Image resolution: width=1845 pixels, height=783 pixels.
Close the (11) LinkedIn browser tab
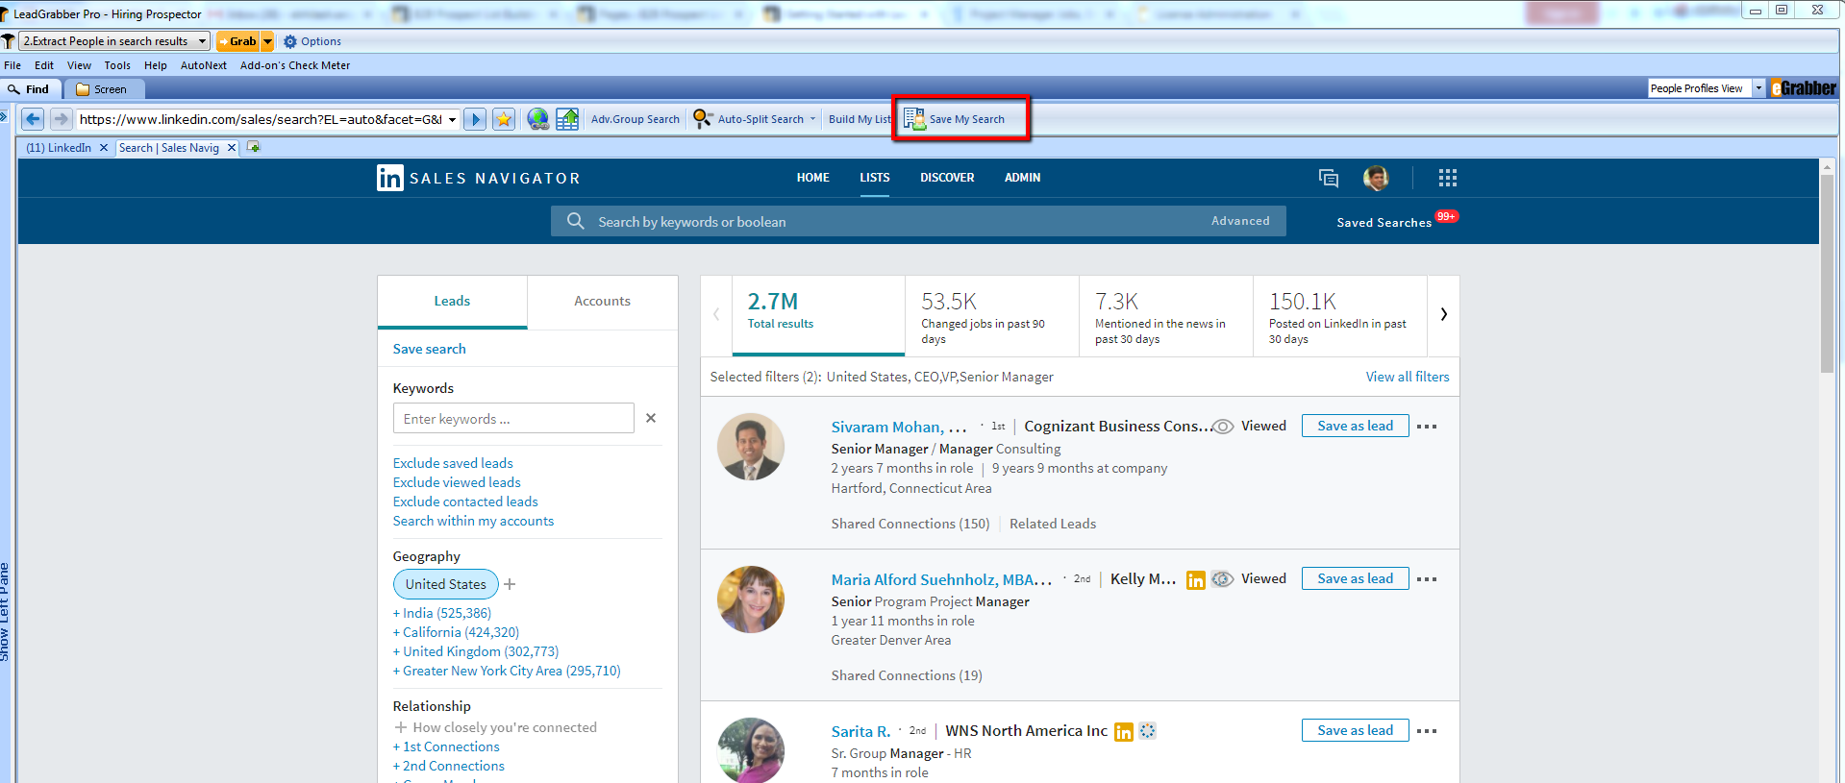104,148
